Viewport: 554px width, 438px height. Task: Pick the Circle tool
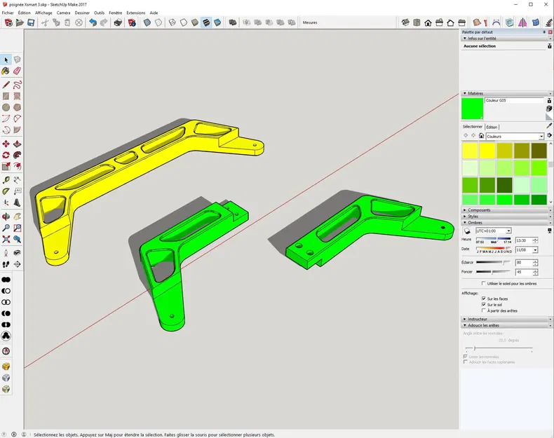click(x=6, y=107)
